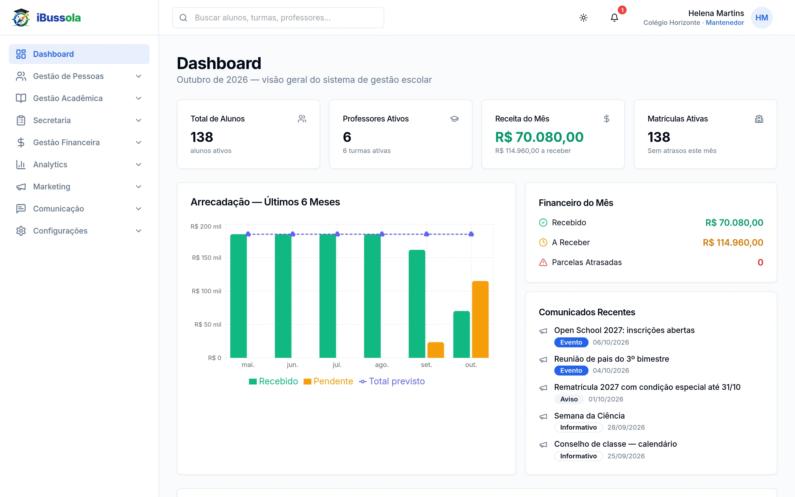Expand the Gestão Acadêmica chevron
The height and width of the screenshot is (497, 795).
click(139, 98)
